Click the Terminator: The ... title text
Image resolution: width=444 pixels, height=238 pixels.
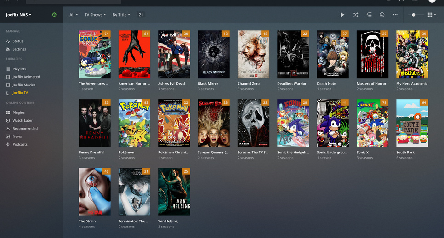(x=133, y=221)
